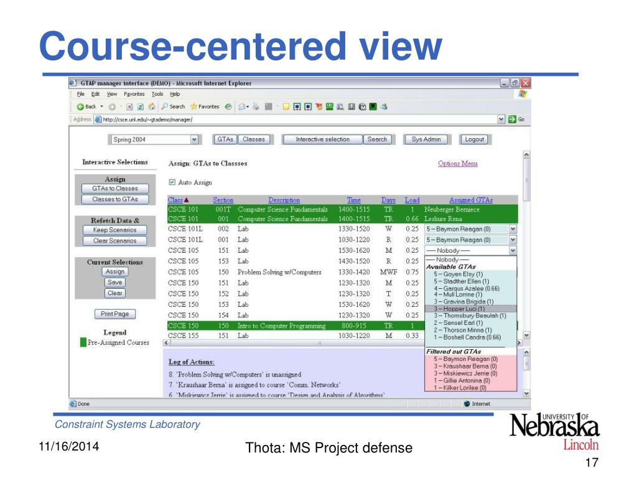637x478 pixels.
Task: Click the Refresh page icon in toolbar
Action: [141, 107]
